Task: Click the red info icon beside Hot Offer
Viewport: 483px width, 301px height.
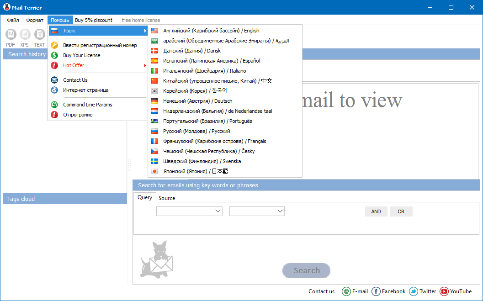Action: (x=54, y=65)
